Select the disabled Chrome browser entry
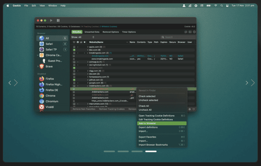The image size is (261, 166). click(x=52, y=96)
